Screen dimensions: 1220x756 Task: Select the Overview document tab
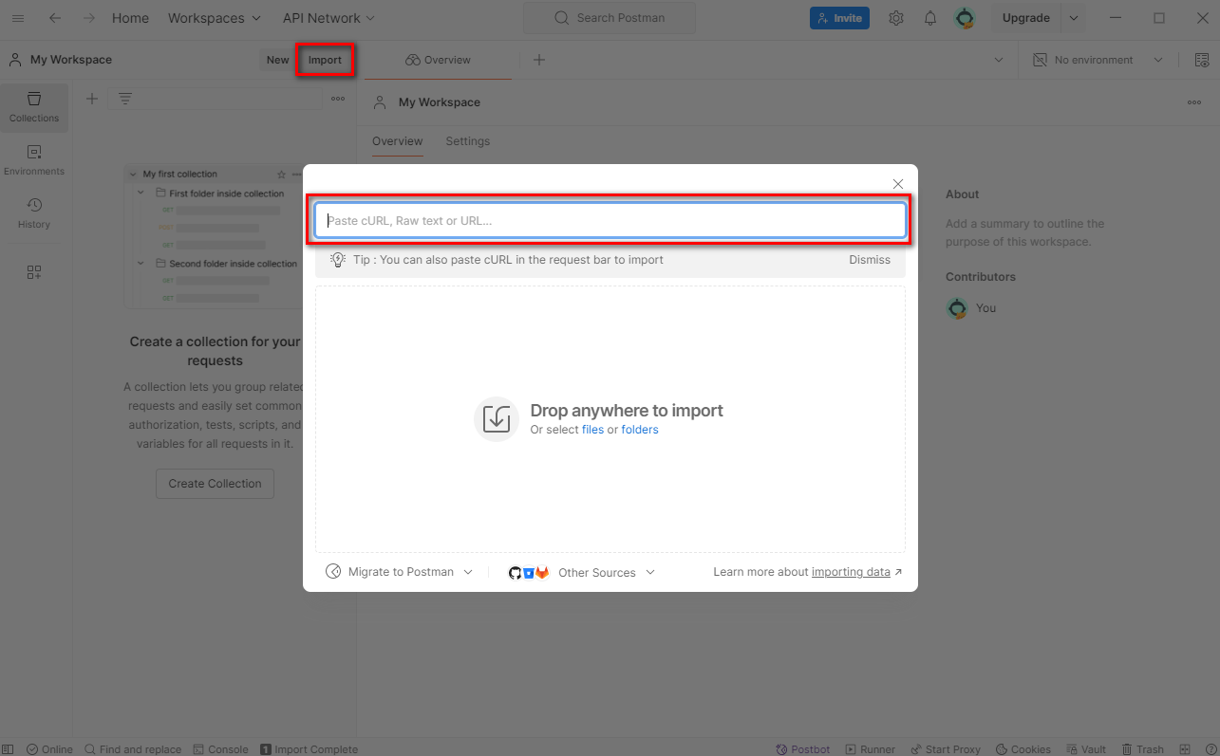439,60
